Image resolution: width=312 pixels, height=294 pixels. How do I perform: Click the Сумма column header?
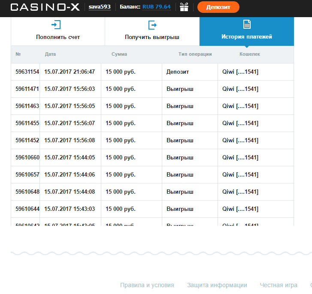click(119, 54)
